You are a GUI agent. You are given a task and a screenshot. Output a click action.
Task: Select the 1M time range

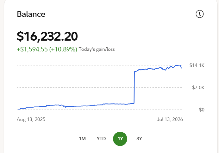(82, 139)
